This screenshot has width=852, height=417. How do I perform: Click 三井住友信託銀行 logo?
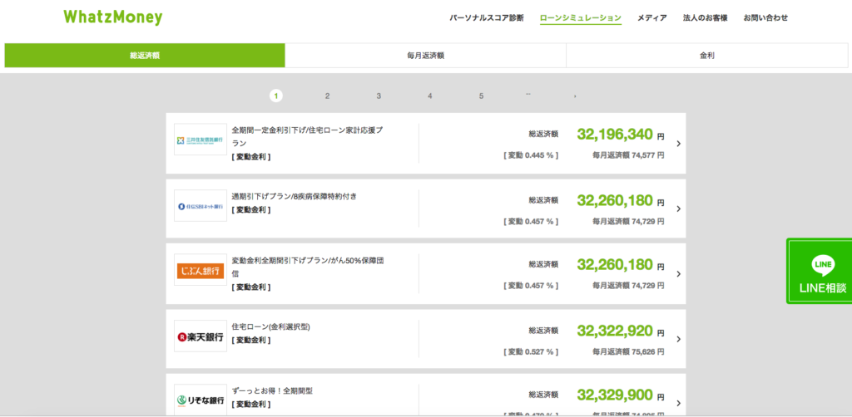201,140
